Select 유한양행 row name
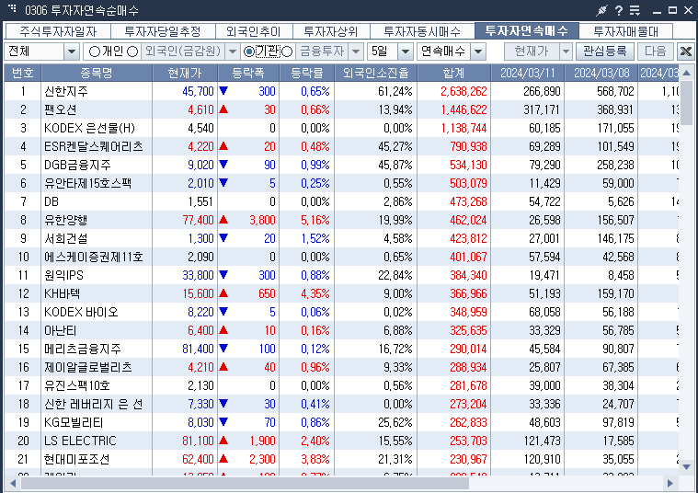The width and height of the screenshot is (698, 493). (x=66, y=220)
